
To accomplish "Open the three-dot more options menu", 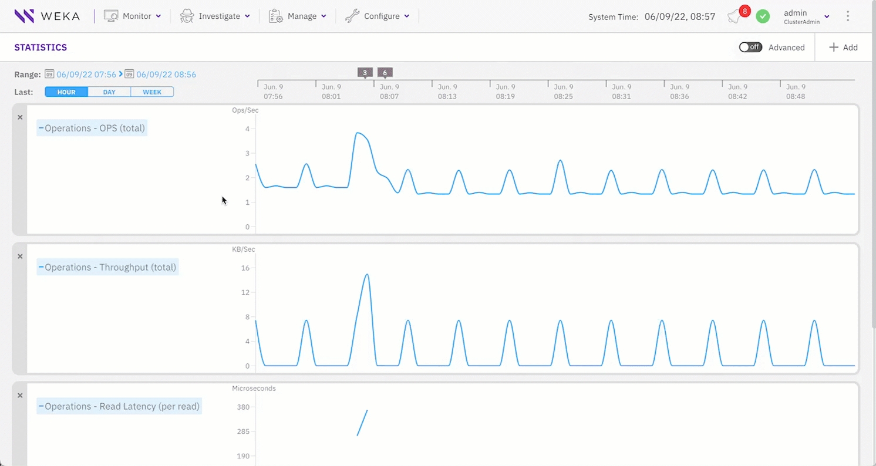I will click(x=848, y=16).
